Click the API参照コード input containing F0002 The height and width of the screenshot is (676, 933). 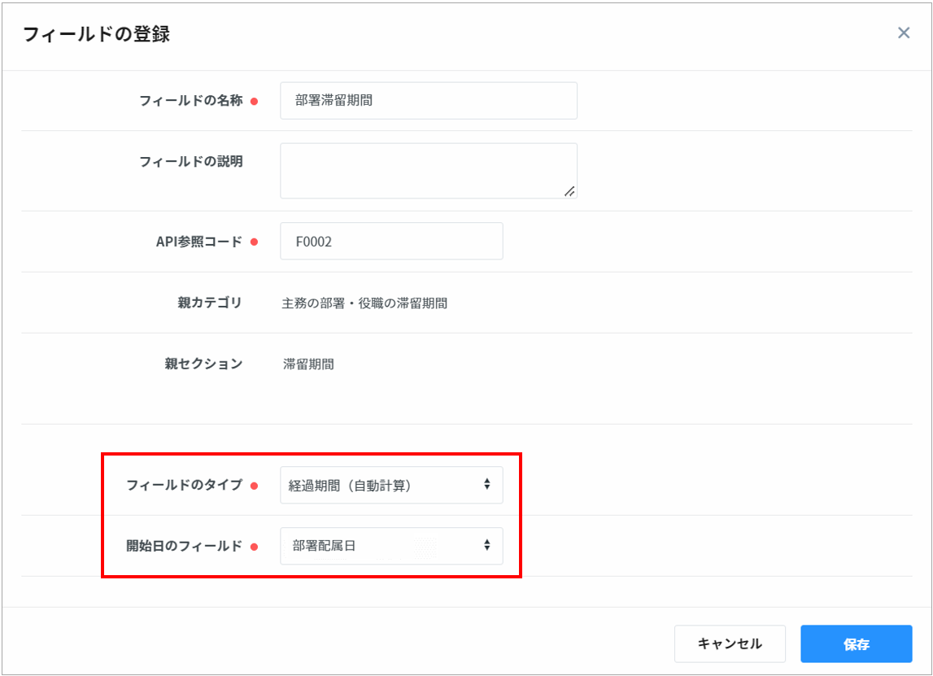pos(390,242)
